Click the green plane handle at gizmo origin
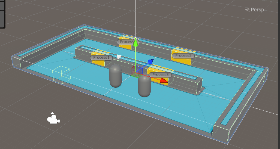 (134, 75)
